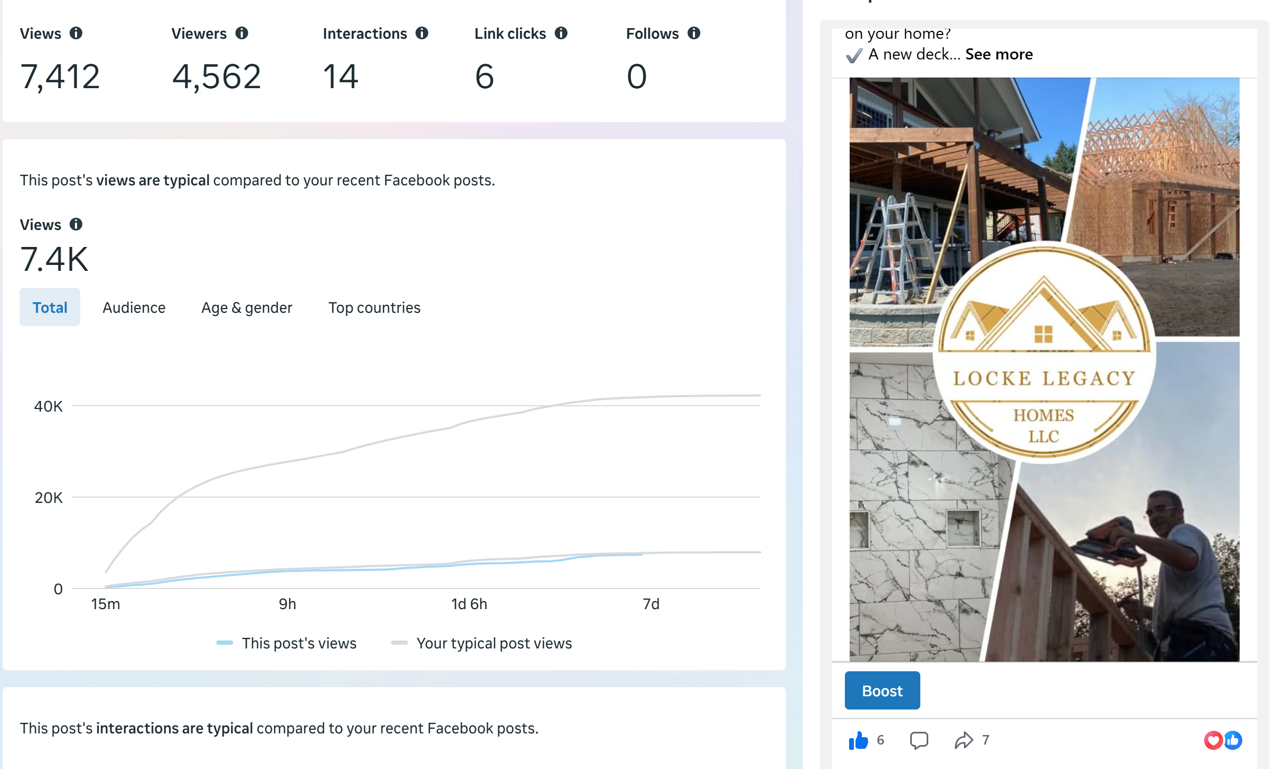Viewport: 1271px width, 769px height.
Task: Switch to Top countries tab
Action: tap(374, 307)
